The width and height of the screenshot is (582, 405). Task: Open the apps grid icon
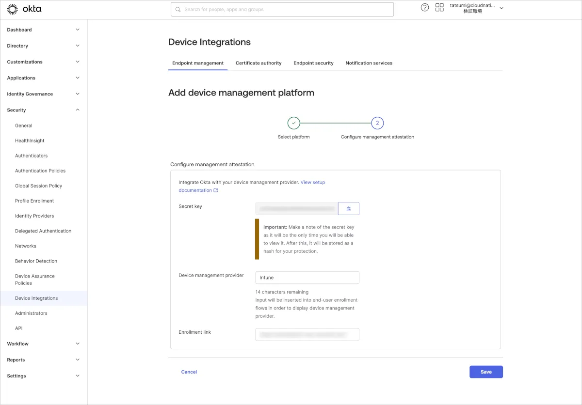click(x=439, y=8)
